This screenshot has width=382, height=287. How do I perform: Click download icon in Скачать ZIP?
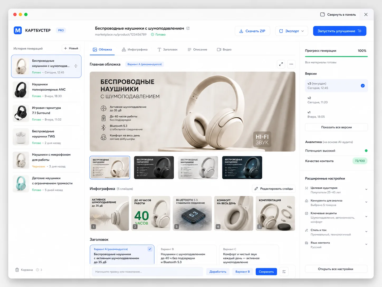point(241,31)
